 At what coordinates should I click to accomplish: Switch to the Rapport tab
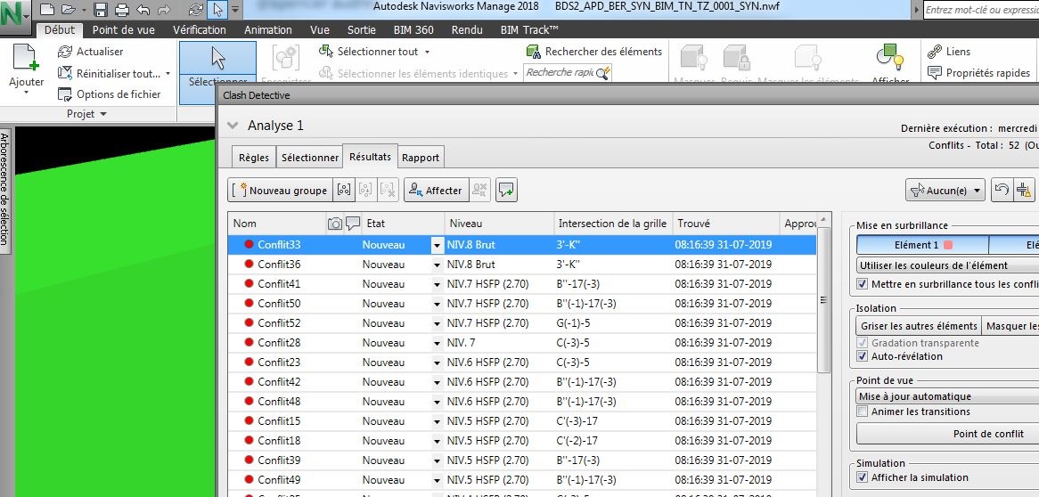click(421, 158)
